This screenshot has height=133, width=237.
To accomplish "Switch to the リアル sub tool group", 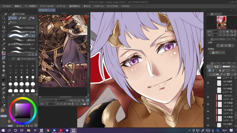I will click(12, 23).
